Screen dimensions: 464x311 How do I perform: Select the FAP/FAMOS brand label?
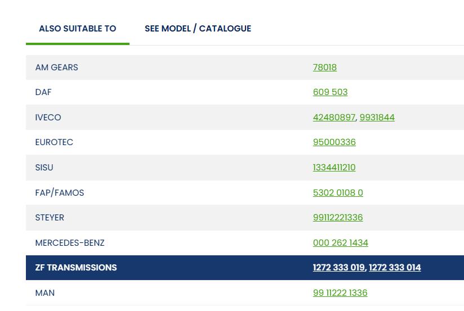(x=60, y=193)
